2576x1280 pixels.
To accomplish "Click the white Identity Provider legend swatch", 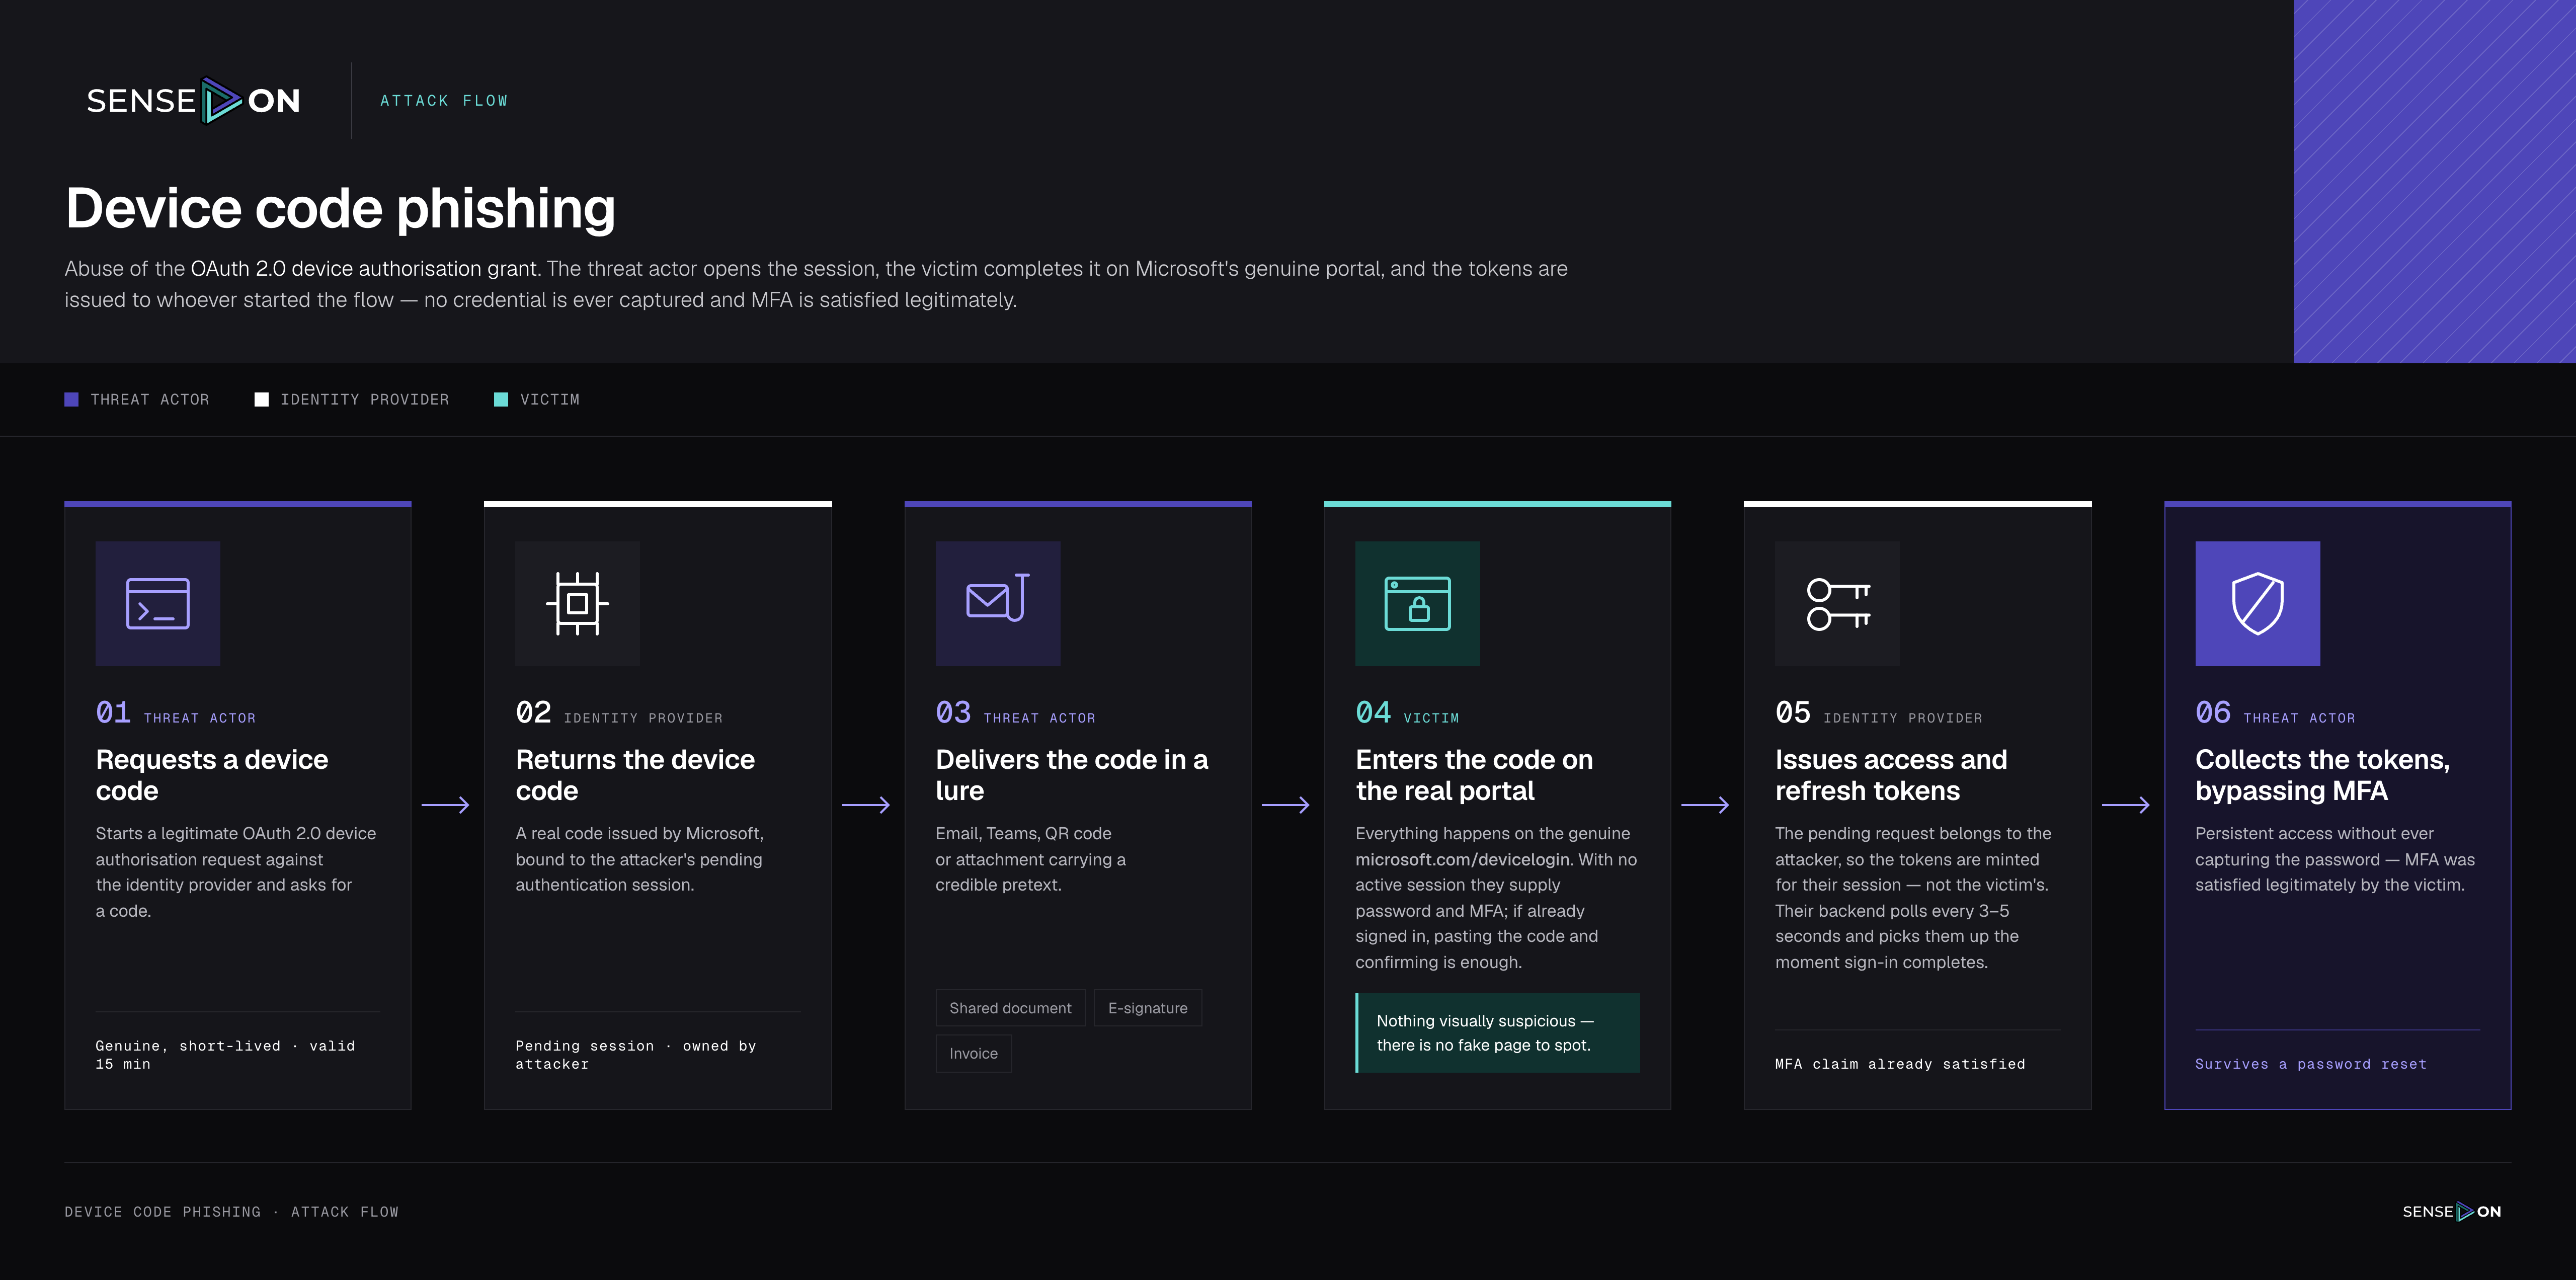I will click(261, 400).
